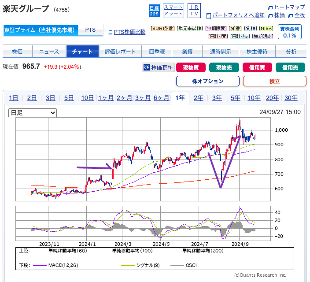310x282 pixels.
Task: Click the 単純移動平均(300) legend entry
Action: (x=196, y=251)
